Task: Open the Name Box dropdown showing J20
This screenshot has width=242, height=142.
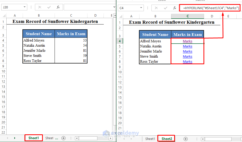Action: (24, 7)
